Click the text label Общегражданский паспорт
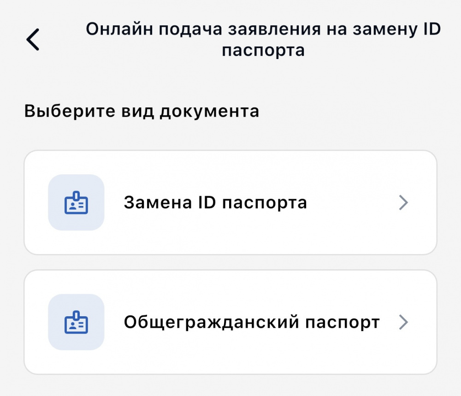This screenshot has width=461, height=396. (x=252, y=322)
